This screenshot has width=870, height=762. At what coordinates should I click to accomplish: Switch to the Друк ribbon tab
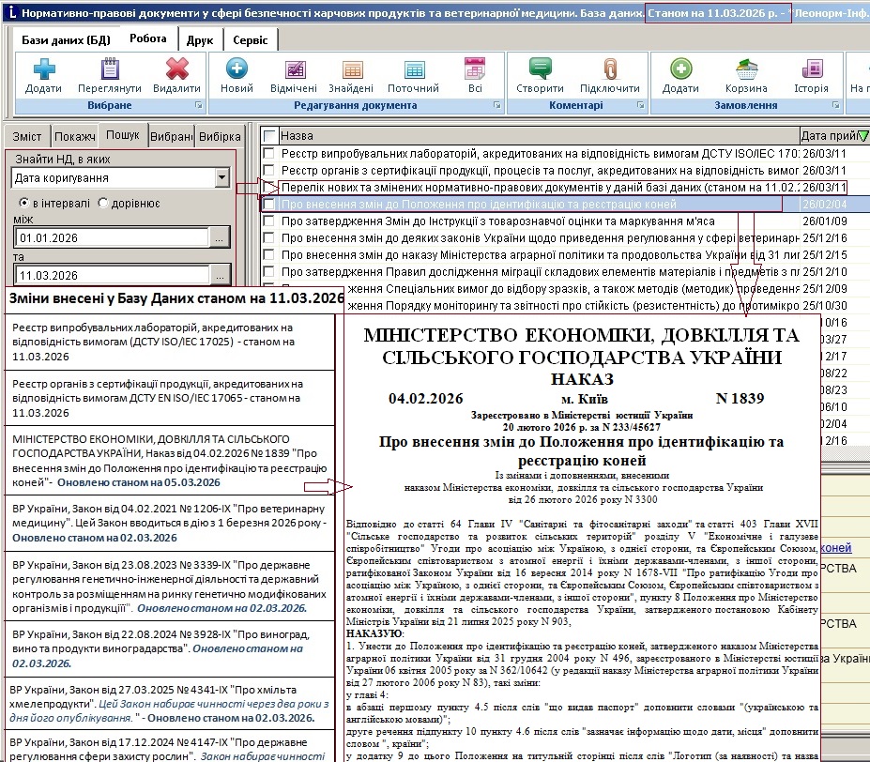[199, 40]
